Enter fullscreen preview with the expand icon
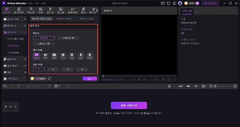 (174, 80)
